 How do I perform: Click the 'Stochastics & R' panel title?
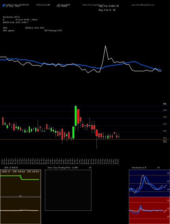click(x=139, y=168)
